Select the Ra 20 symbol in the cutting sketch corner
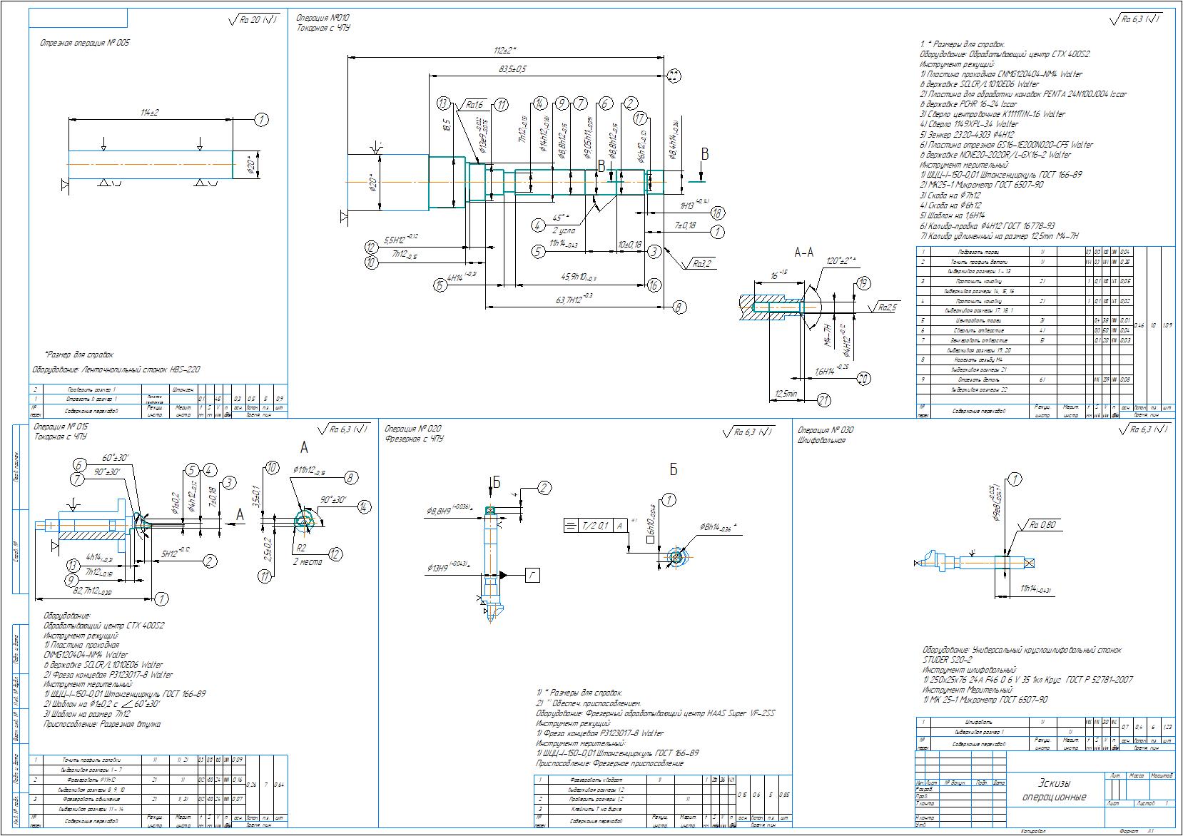Image resolution: width=1183 pixels, height=836 pixels. [254, 21]
